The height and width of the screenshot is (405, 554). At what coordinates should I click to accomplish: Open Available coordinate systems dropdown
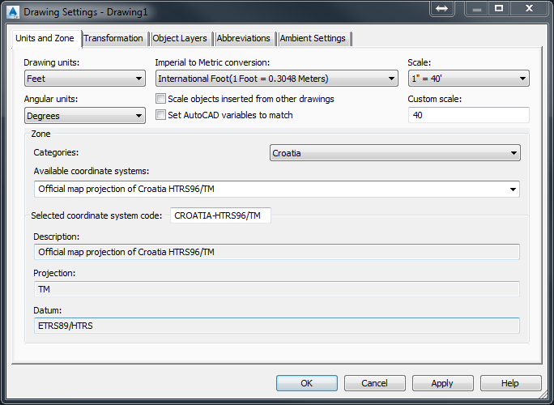tap(277, 189)
